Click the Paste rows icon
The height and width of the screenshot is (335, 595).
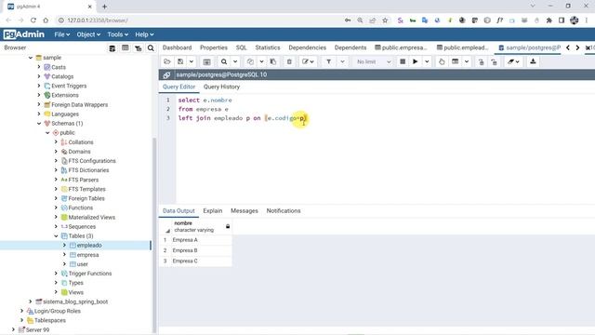(272, 61)
